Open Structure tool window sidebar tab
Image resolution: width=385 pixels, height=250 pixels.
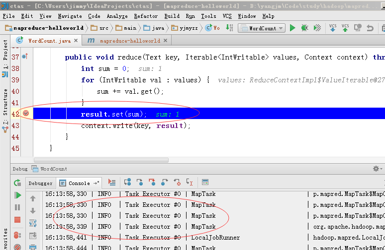5,111
